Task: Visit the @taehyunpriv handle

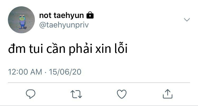Action: [x=64, y=25]
